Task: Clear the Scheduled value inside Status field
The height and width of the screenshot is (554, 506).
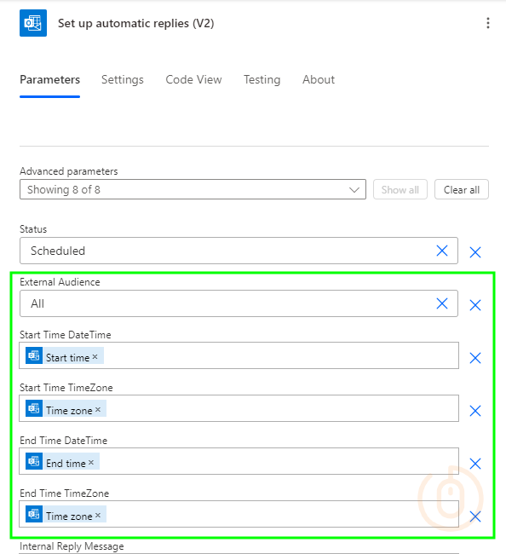Action: point(442,251)
